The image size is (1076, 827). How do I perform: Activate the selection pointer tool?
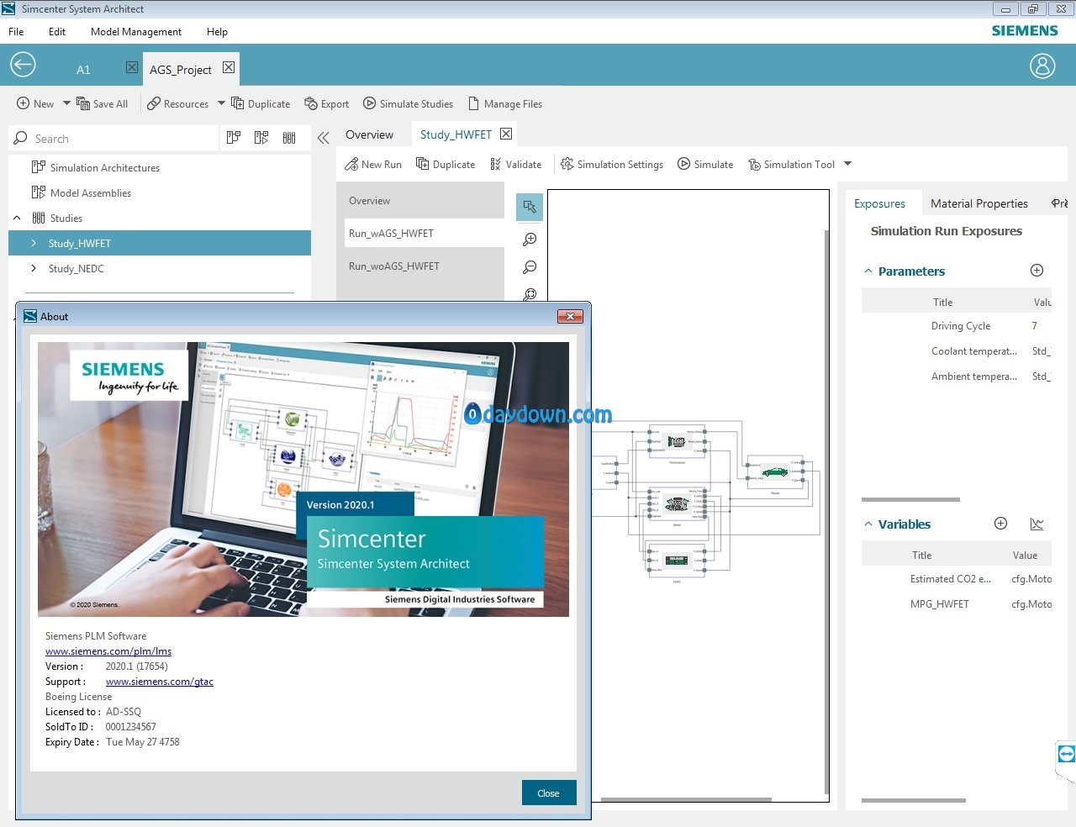530,207
